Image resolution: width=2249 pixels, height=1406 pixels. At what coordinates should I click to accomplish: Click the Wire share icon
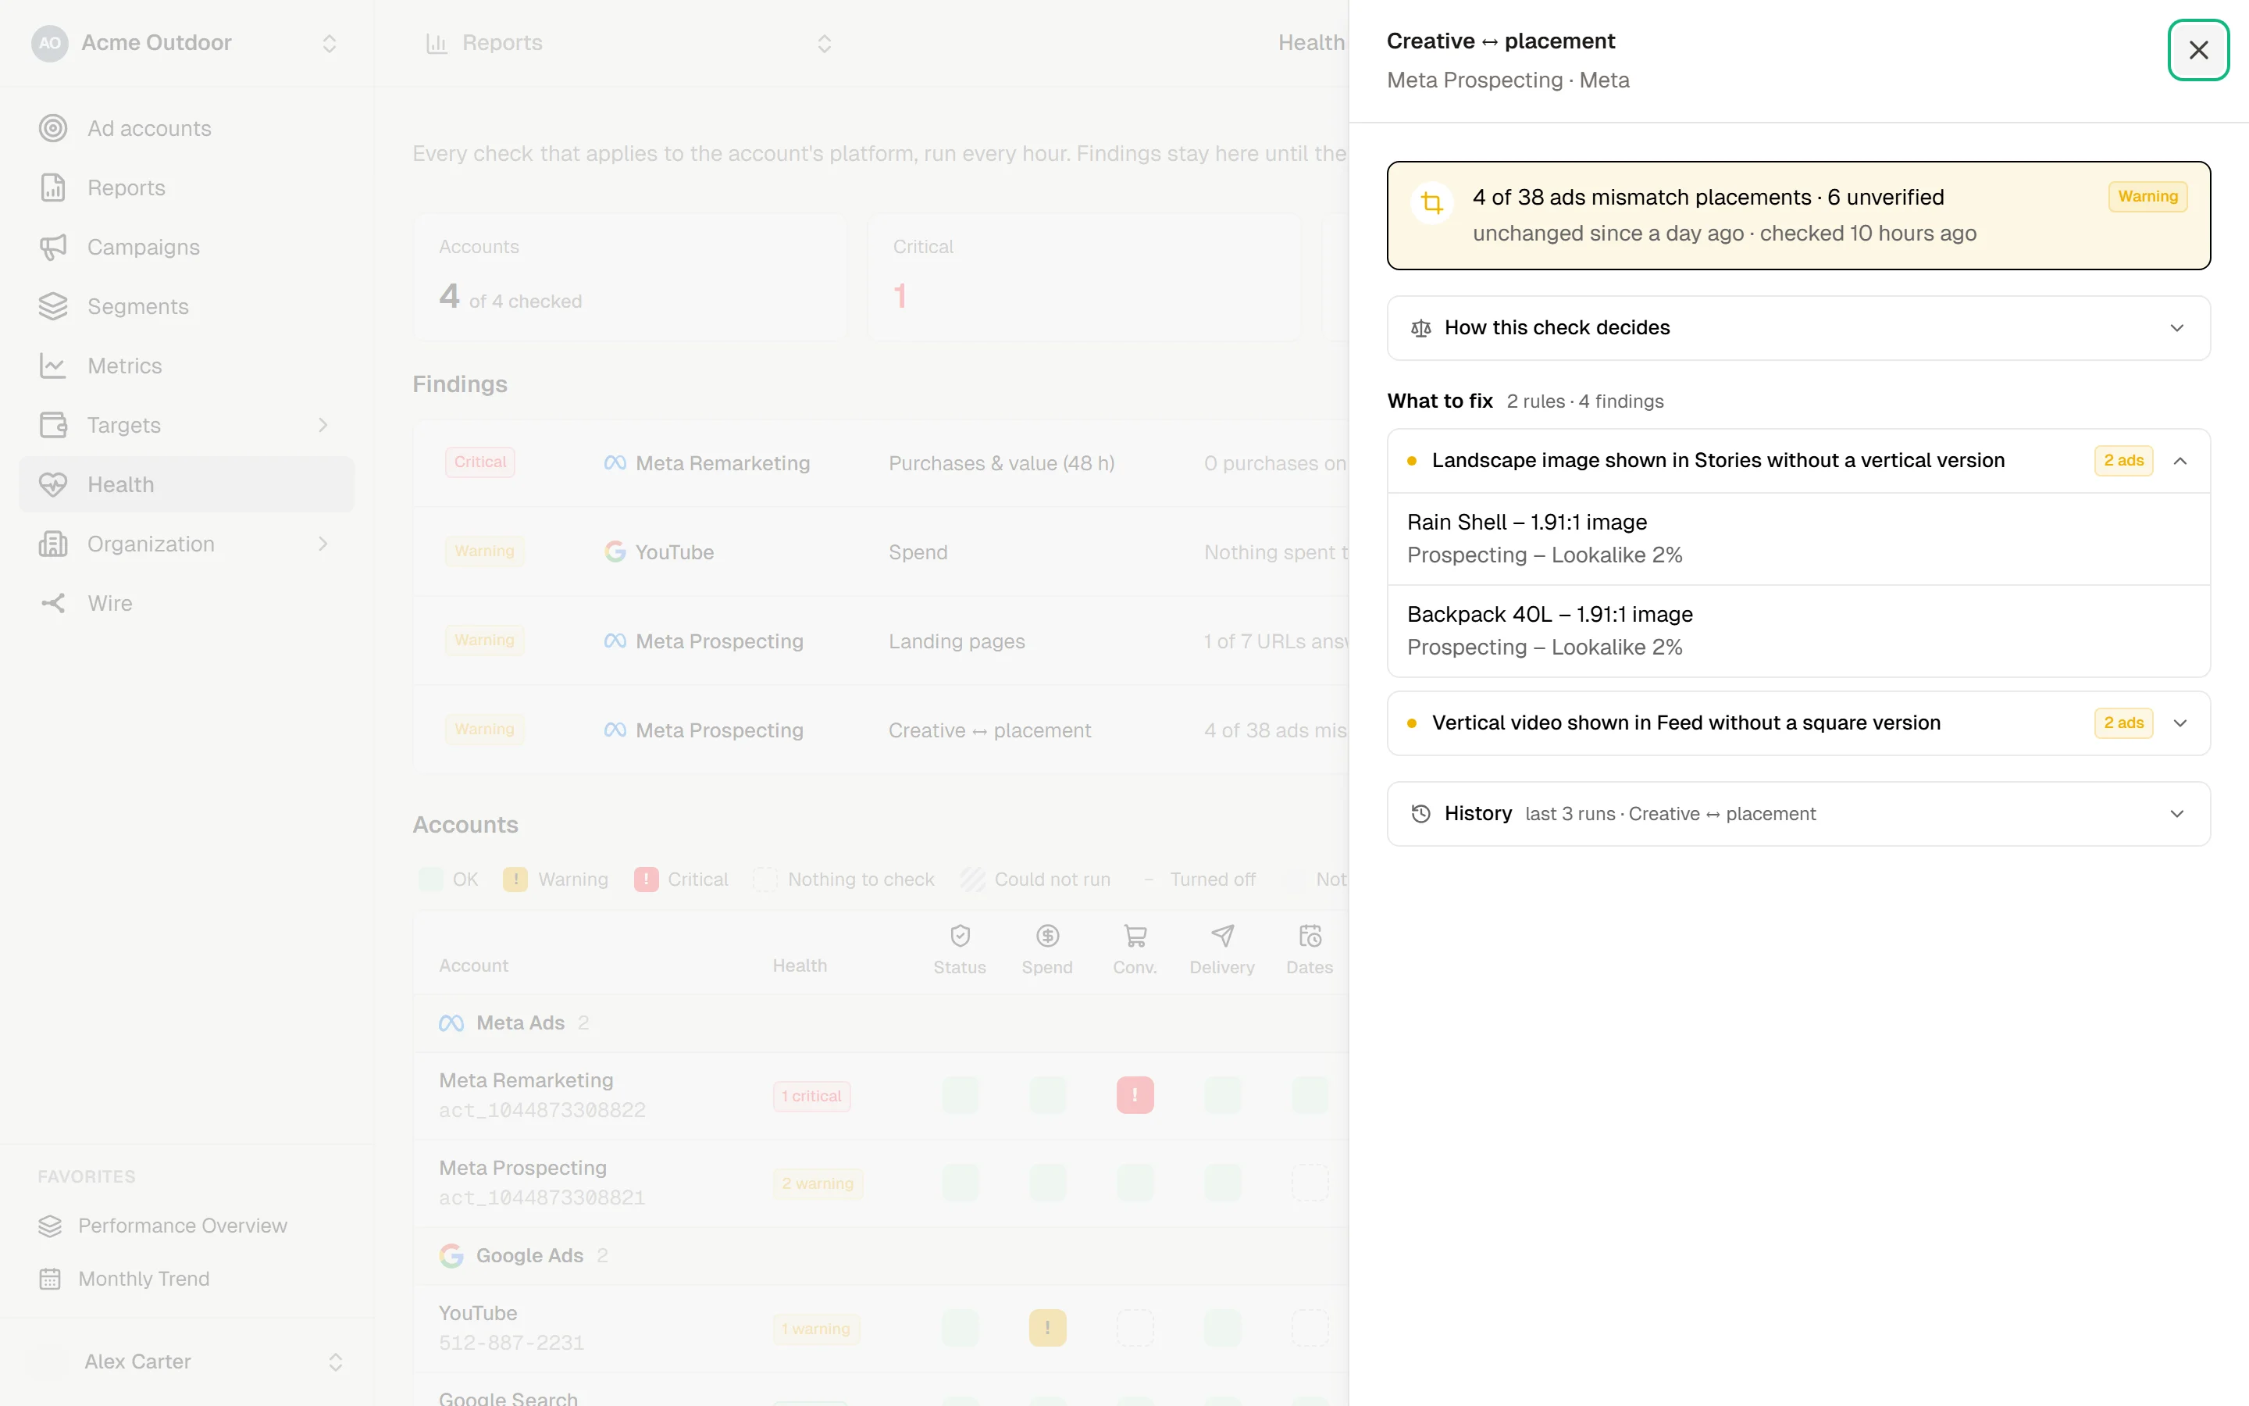coord(53,604)
